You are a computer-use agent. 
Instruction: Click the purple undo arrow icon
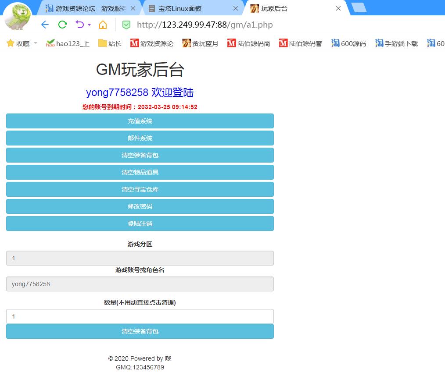pos(79,25)
